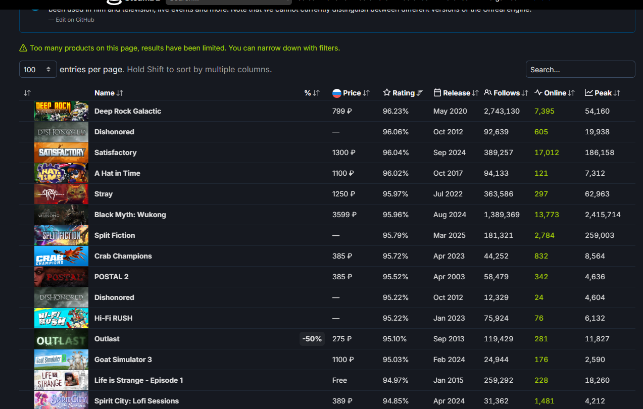Click the -50% discount badge on Outlast
This screenshot has width=643, height=409.
(x=312, y=339)
